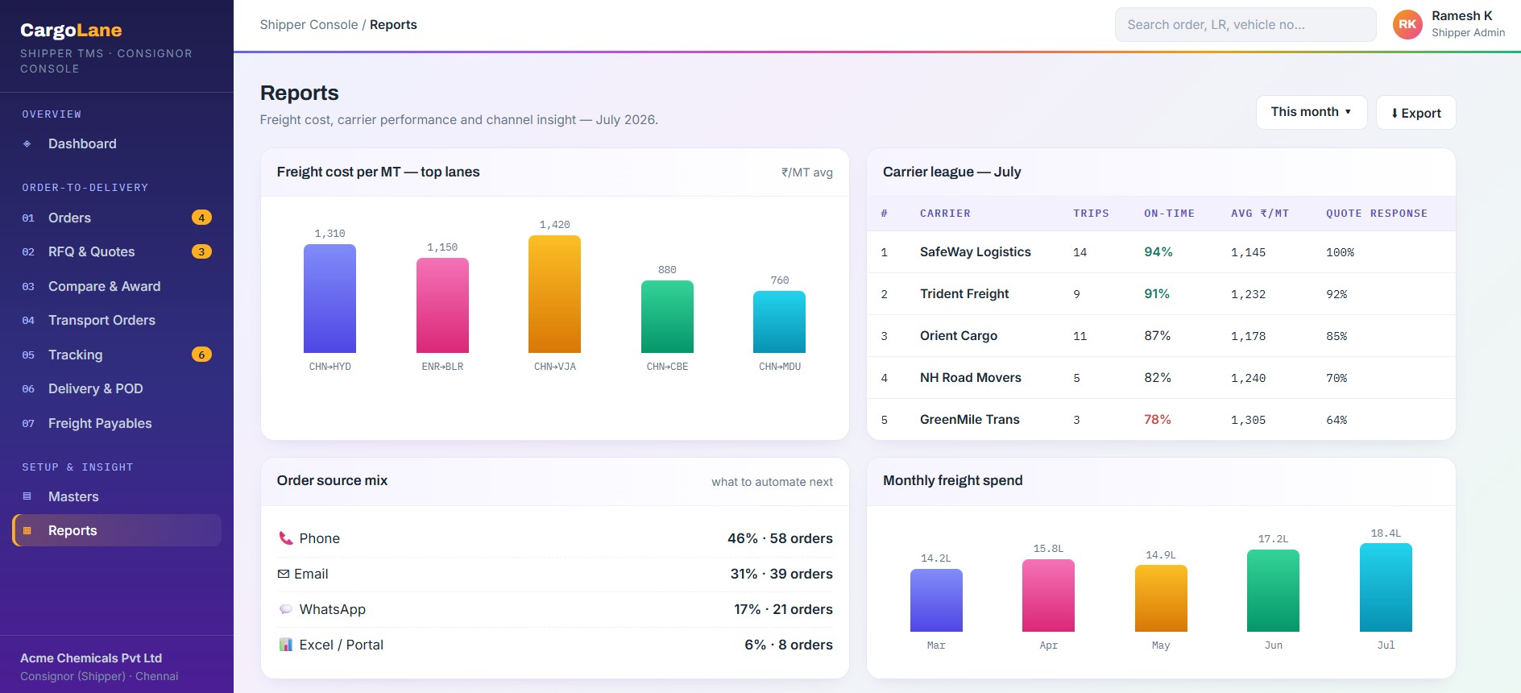Open the RK user avatar
The height and width of the screenshot is (693, 1521).
coord(1407,24)
